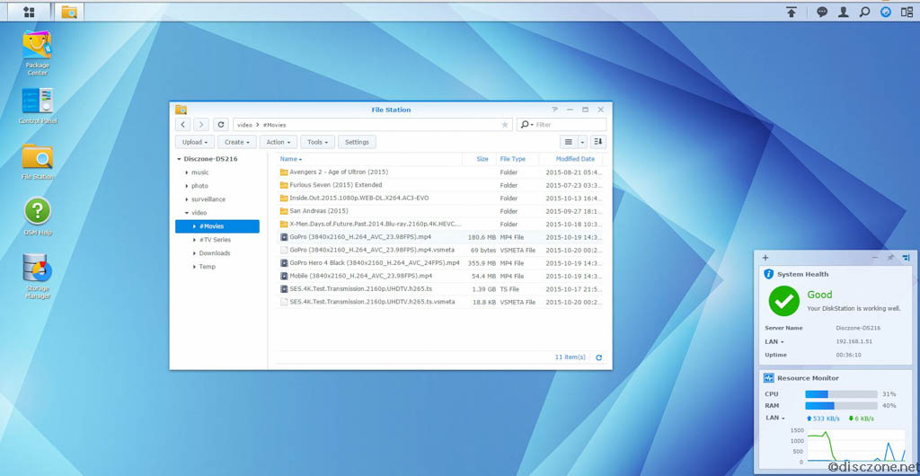Open the widgets icon in taskbar

click(885, 12)
